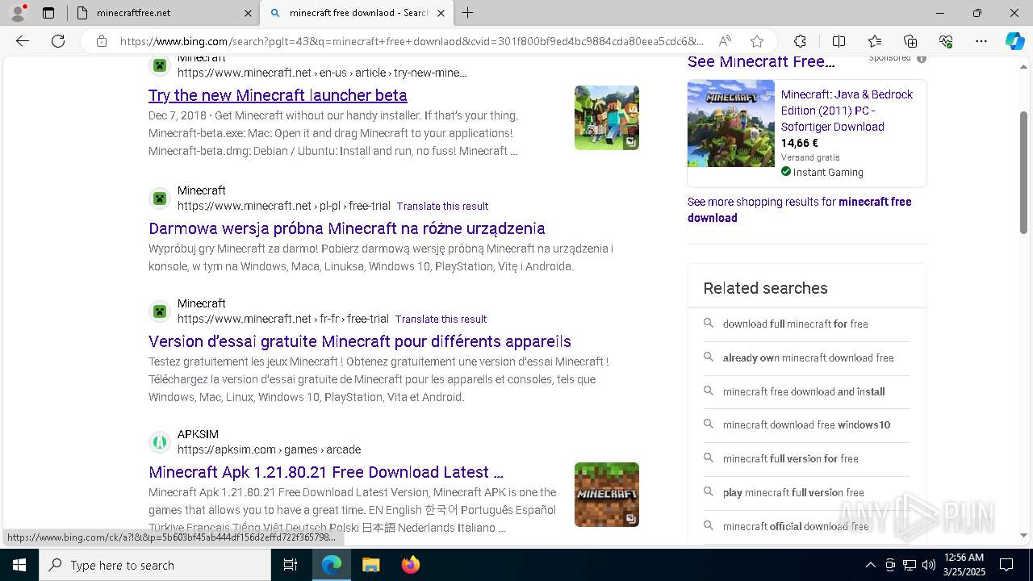The image size is (1033, 581).
Task: Translate the fr-fr Minecraft result
Action: [x=441, y=319]
